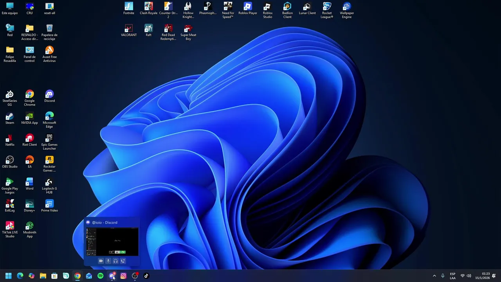Open the ESP LAA language selector

[x=452, y=276]
